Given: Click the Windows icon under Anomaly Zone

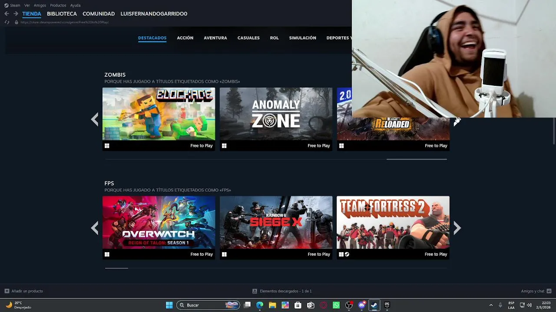Looking at the screenshot, I should tap(224, 146).
